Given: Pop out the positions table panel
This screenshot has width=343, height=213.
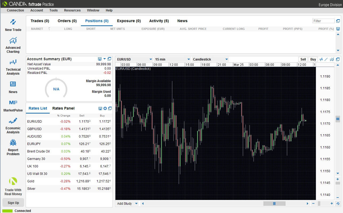Looking at the screenshot, I should click(338, 21).
